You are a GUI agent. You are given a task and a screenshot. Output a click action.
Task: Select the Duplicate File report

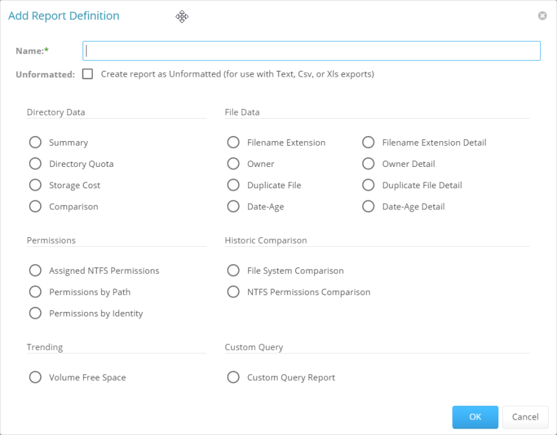pyautogui.click(x=233, y=185)
